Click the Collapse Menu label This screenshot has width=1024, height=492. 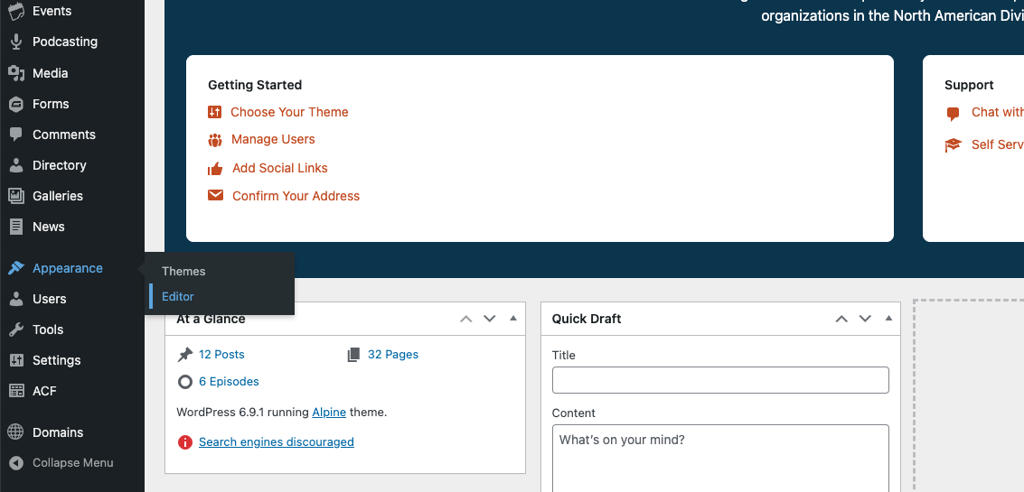[73, 462]
